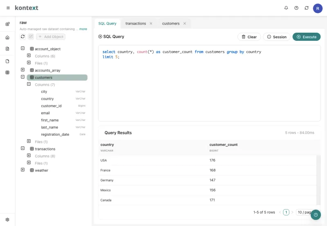327x226 pixels.
Task: Expand Columns (6) under account_object
Action: (x=29, y=56)
